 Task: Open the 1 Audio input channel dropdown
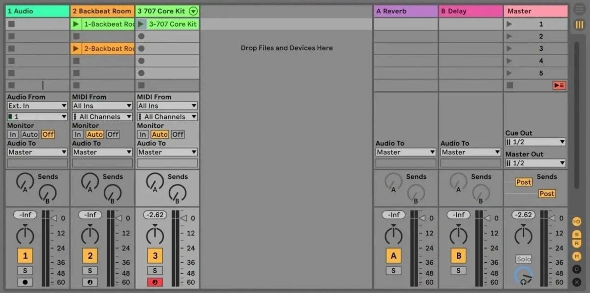[37, 116]
